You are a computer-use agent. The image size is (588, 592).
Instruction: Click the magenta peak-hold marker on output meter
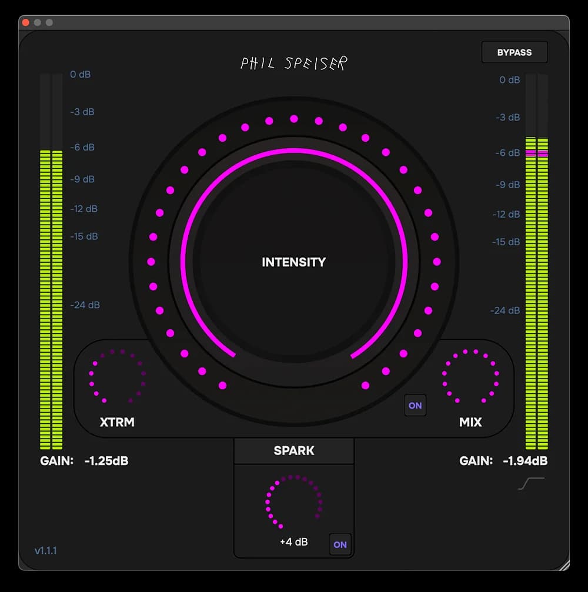pyautogui.click(x=537, y=153)
